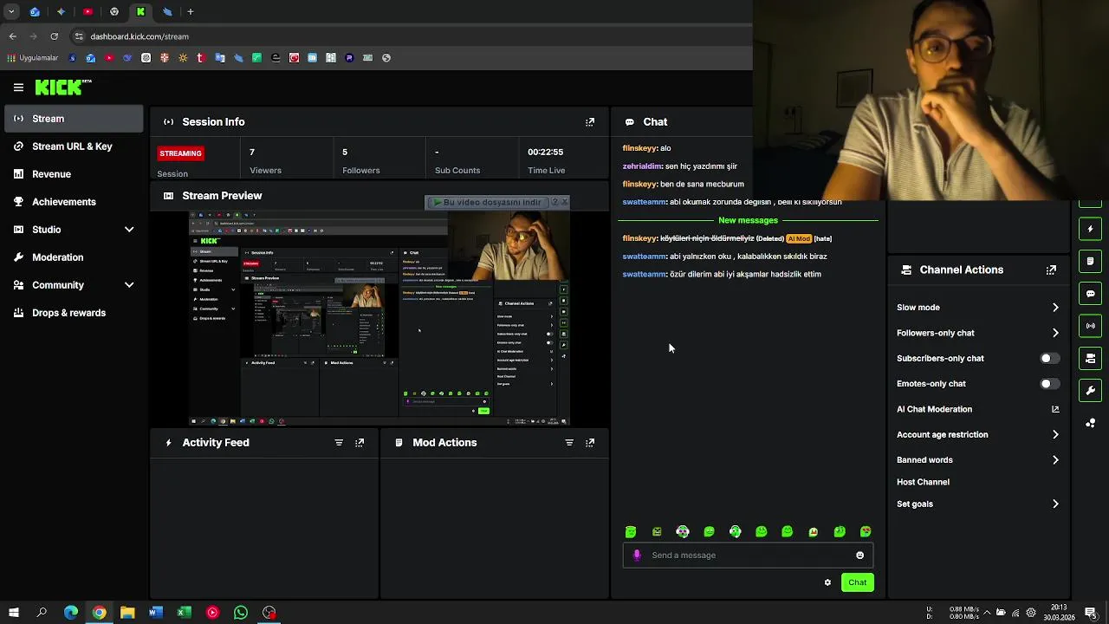Image resolution: width=1109 pixels, height=624 pixels.
Task: Click username zehrialdim in chat
Action: point(642,166)
